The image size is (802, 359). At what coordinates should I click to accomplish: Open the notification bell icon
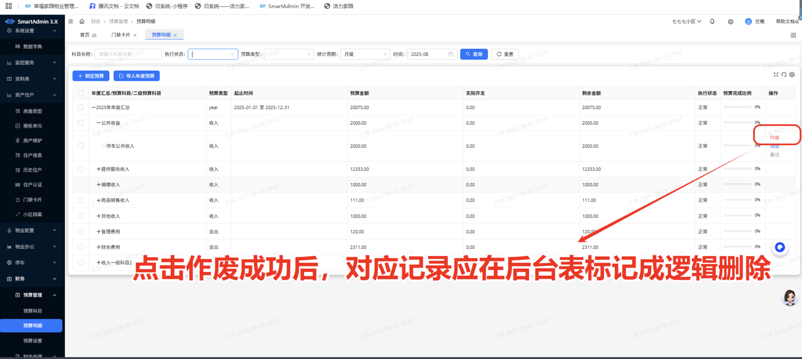(712, 21)
